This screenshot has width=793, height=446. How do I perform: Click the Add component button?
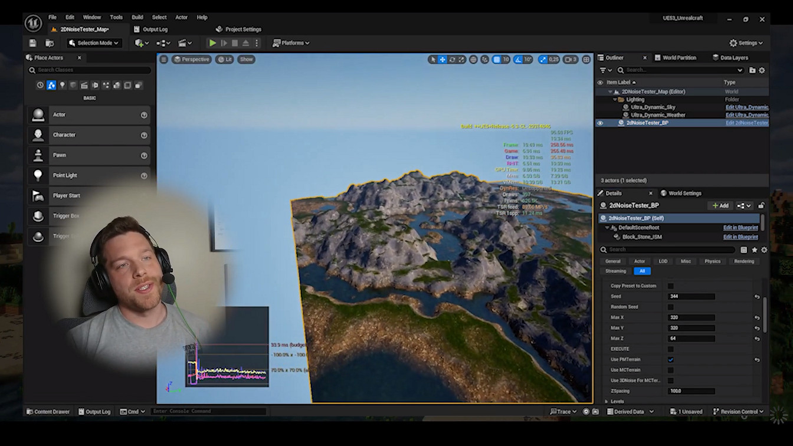720,206
